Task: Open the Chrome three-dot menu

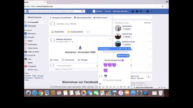Action: pos(167,6)
